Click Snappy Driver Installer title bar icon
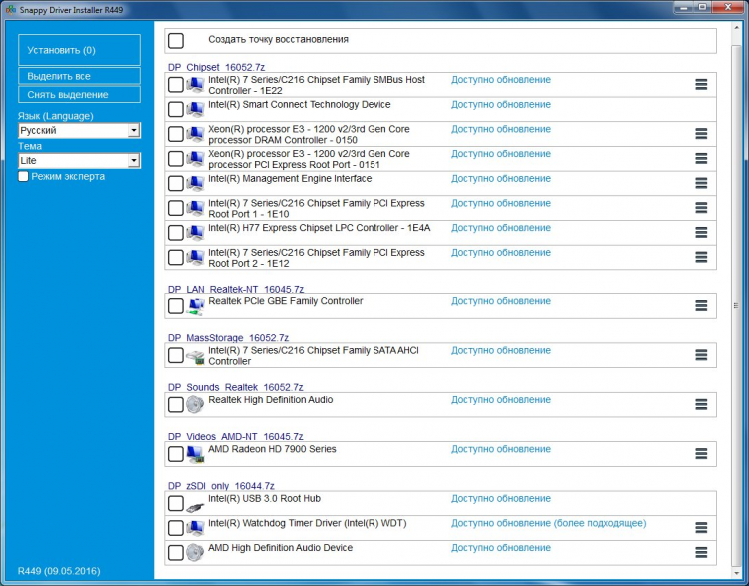The image size is (749, 586). [11, 9]
